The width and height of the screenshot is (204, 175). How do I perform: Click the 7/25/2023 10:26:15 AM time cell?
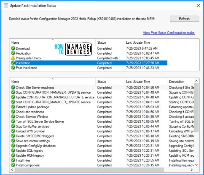pyautogui.click(x=143, y=165)
